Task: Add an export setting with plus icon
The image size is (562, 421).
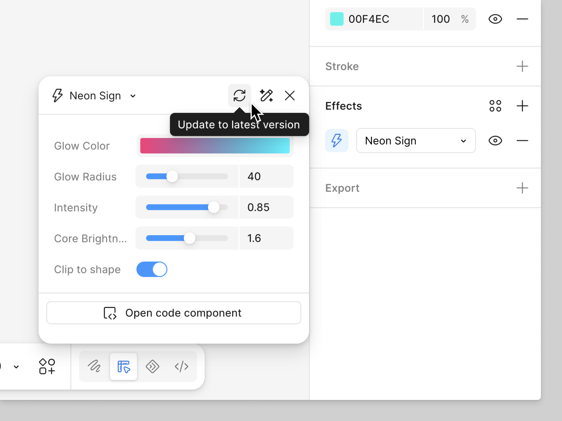Action: click(x=522, y=188)
